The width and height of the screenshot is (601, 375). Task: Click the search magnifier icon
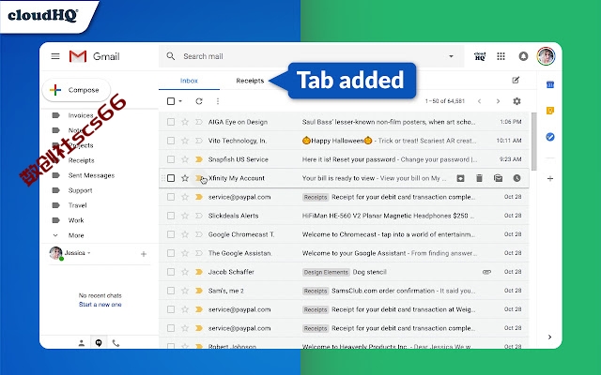pyautogui.click(x=171, y=56)
